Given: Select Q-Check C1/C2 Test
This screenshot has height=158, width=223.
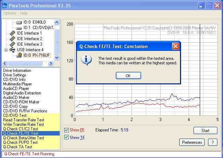Looking at the screenshot, I should (x=31, y=129).
